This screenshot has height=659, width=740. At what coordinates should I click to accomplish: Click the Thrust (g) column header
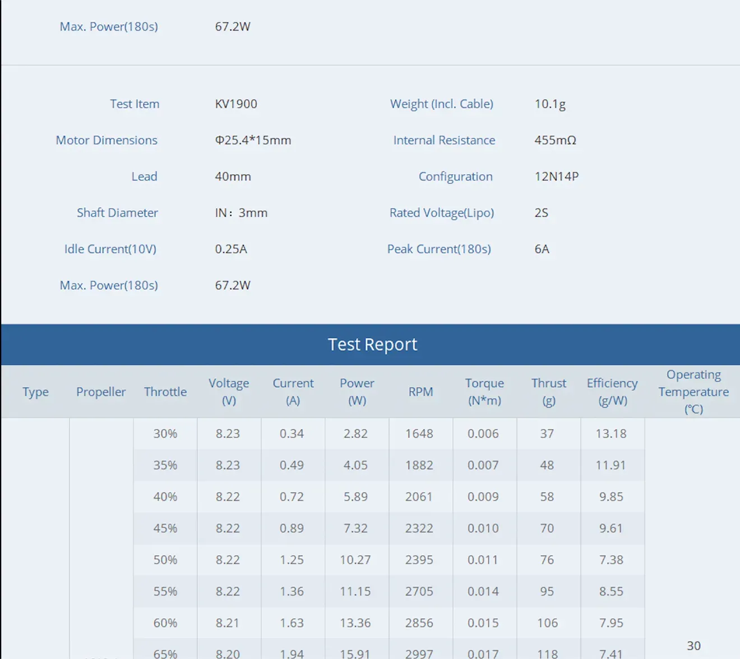click(x=549, y=392)
